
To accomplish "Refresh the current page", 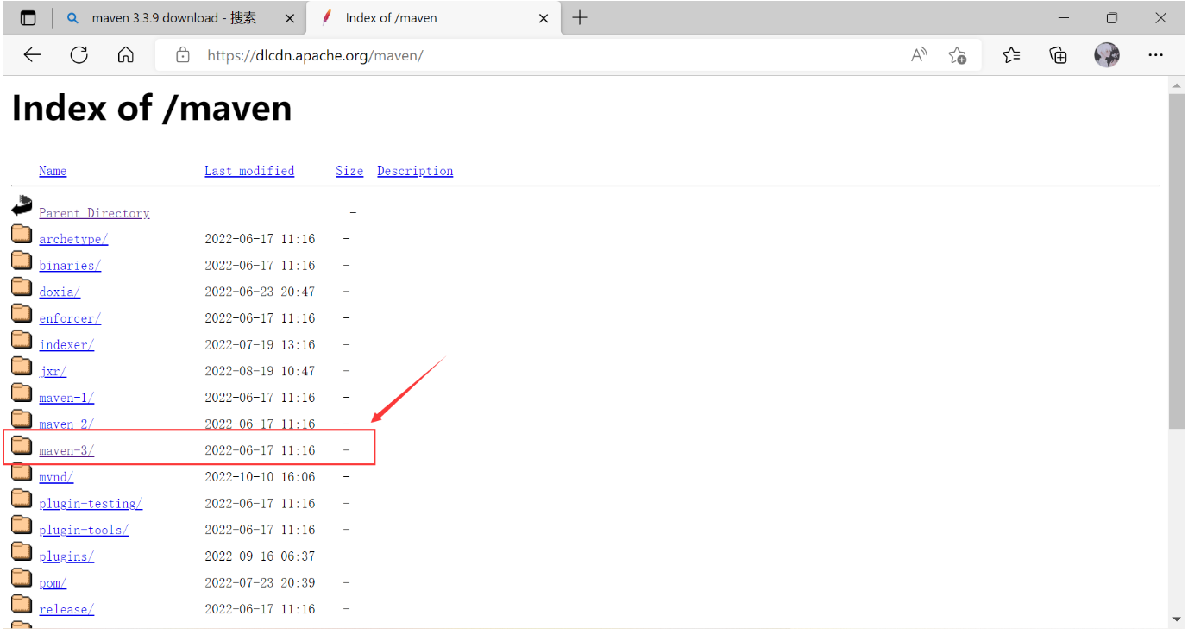I will (x=79, y=55).
